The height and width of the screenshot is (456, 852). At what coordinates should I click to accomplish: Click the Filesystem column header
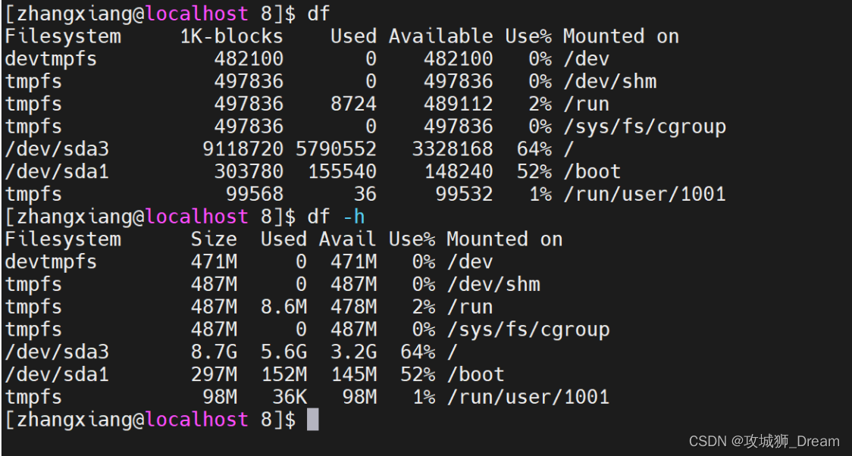click(x=63, y=36)
